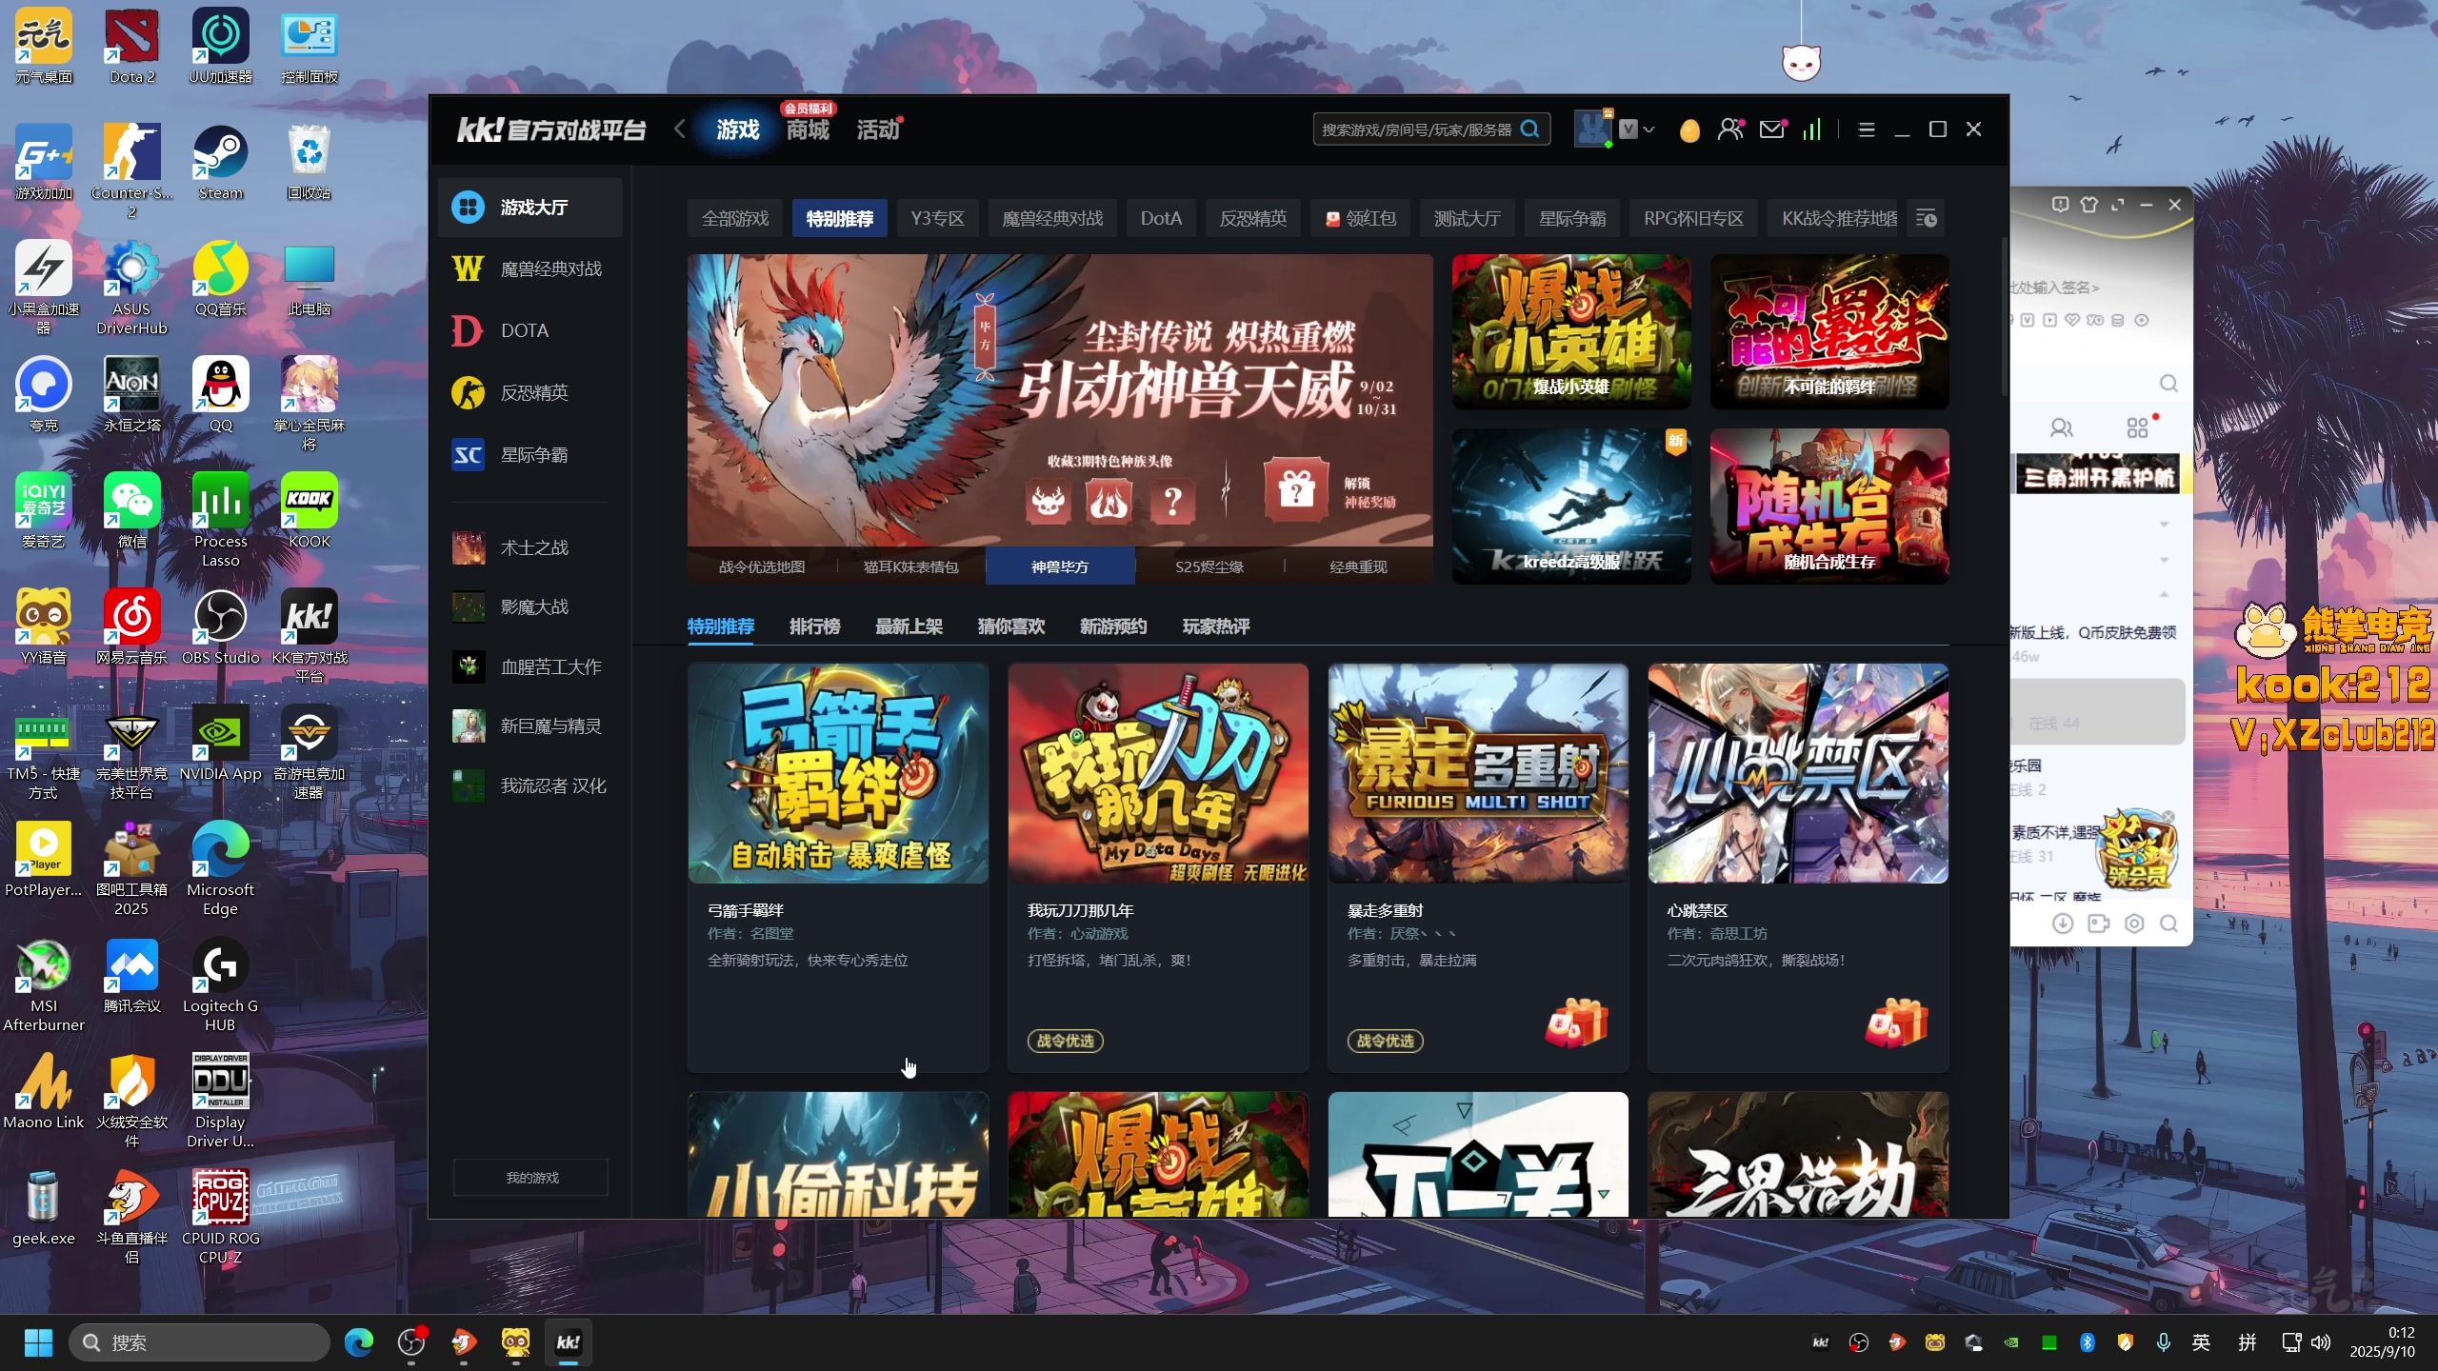Select DOTA in the left sidebar

(x=530, y=330)
